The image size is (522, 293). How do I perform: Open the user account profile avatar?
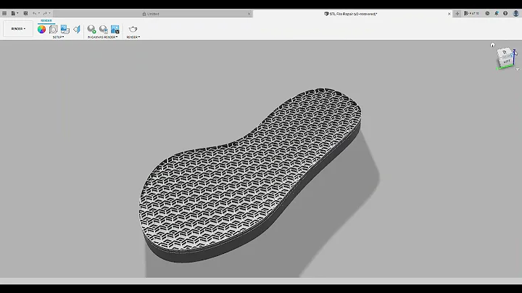516,13
